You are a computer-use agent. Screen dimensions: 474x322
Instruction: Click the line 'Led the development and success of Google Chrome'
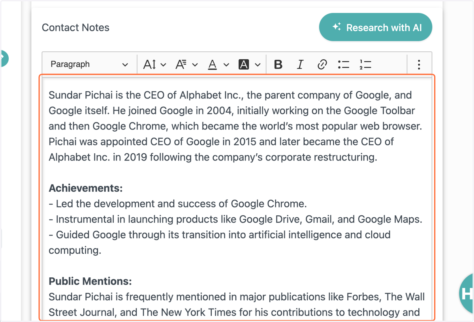[178, 203]
